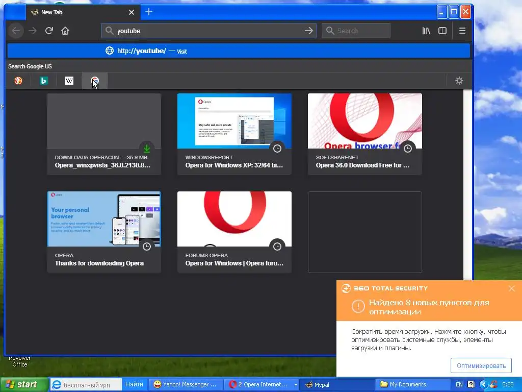Click the green download icon on first tile
Screen dimensions: 522x392
[x=147, y=149]
